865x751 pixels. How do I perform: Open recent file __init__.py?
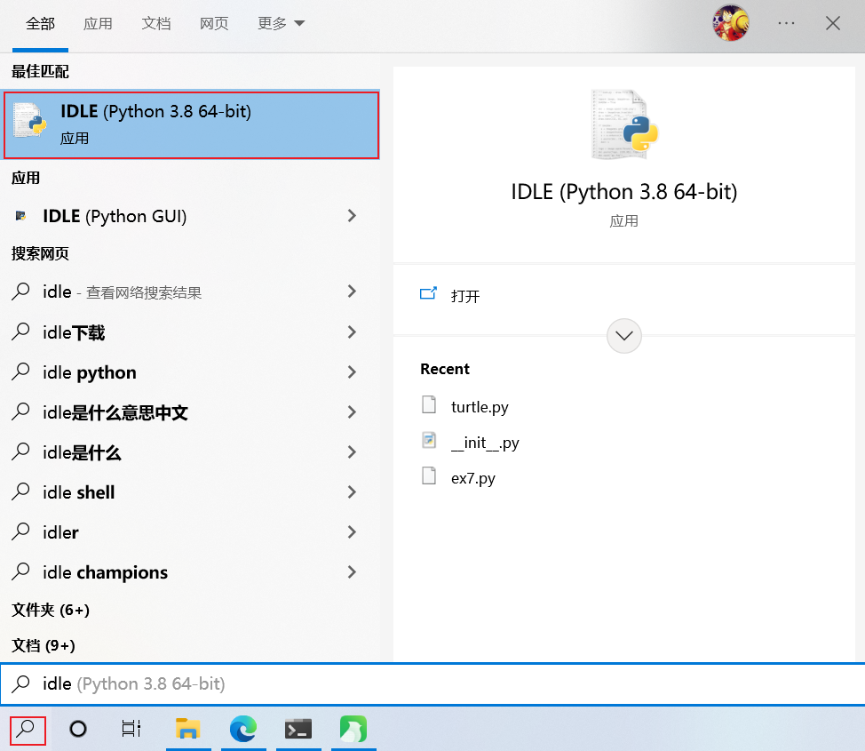click(485, 443)
